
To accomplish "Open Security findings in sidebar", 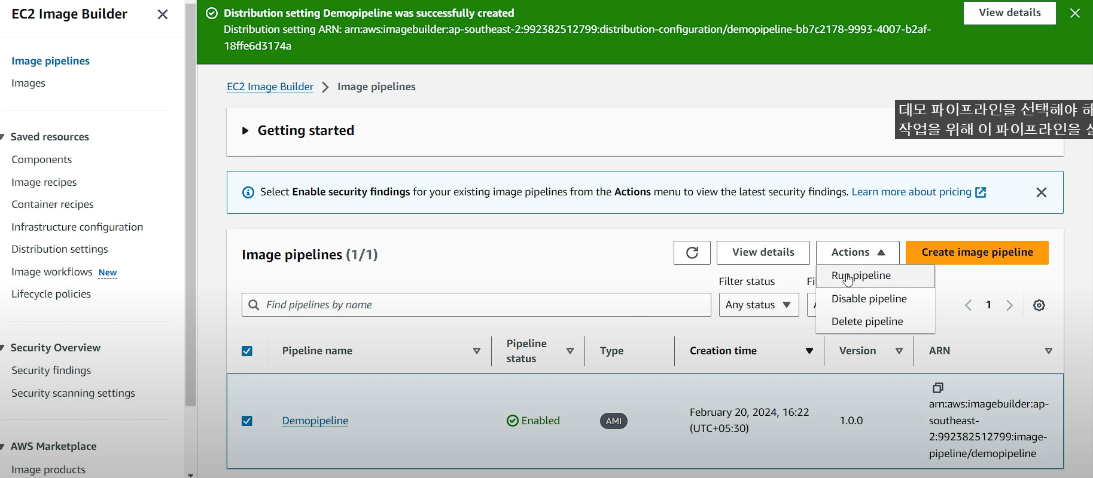I will (51, 370).
